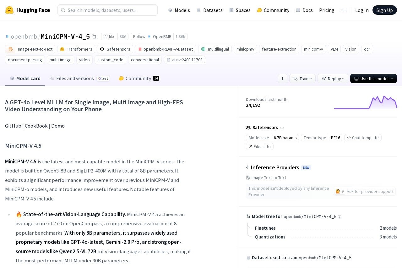Image resolution: width=402 pixels, height=268 pixels.
Task: Switch to the Model card tab
Action: (x=25, y=78)
